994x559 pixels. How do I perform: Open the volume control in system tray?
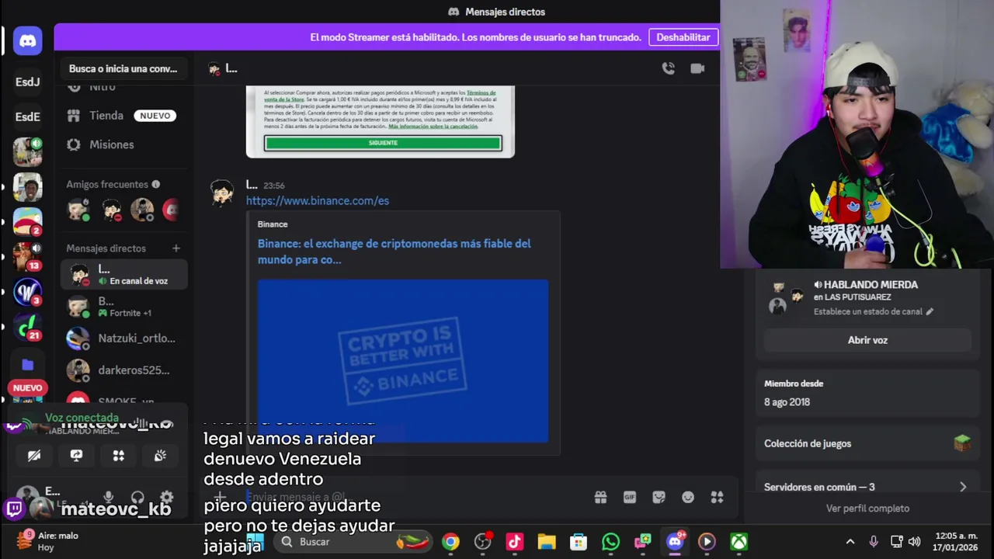click(914, 542)
